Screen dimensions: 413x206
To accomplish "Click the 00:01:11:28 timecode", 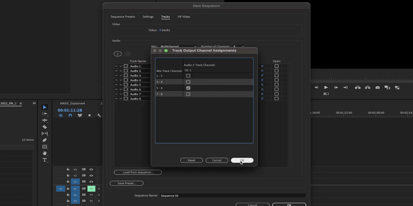I will (70, 110).
